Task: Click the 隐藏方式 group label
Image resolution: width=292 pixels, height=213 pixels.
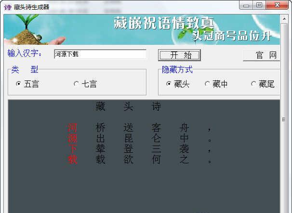Action: tap(177, 70)
